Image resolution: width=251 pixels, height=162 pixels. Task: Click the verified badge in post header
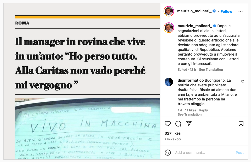tap(214, 11)
